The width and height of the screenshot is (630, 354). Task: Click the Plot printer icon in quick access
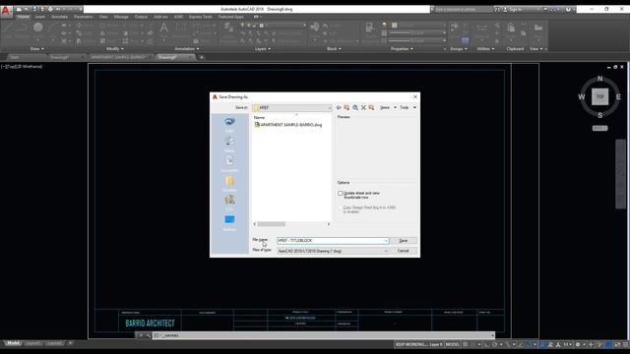[x=50, y=9]
